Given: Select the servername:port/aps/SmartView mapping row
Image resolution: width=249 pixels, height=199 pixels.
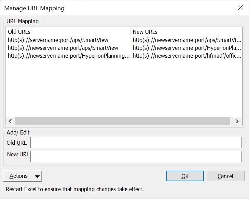Looking at the screenshot, I should [x=58, y=40].
